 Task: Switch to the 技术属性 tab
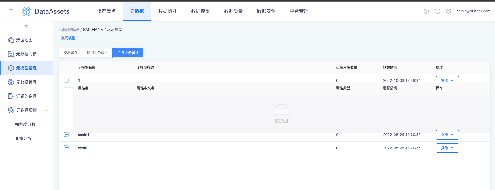tap(70, 53)
